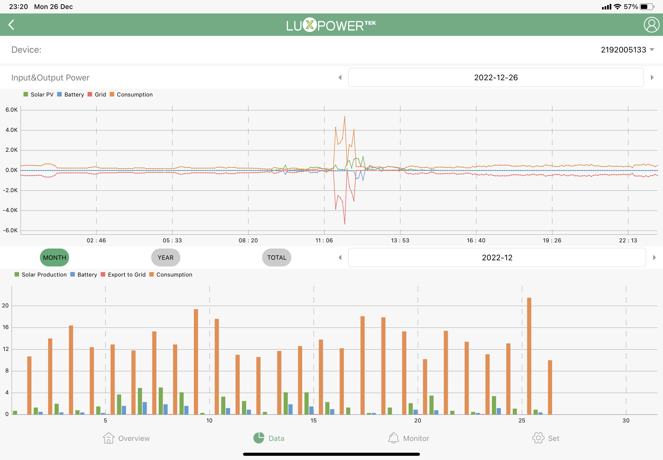This screenshot has height=460, width=663.
Task: Go to next month in energy chart
Action: click(x=654, y=257)
